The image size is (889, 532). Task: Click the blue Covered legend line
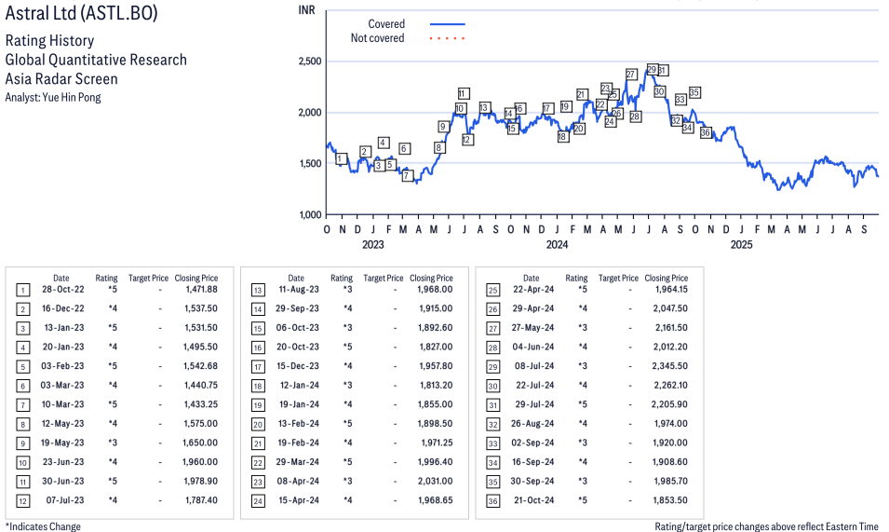click(x=447, y=24)
